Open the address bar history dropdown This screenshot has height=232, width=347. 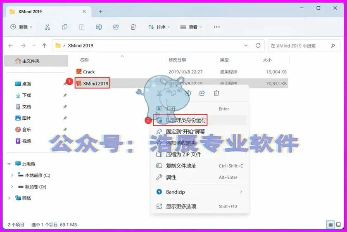[246, 45]
